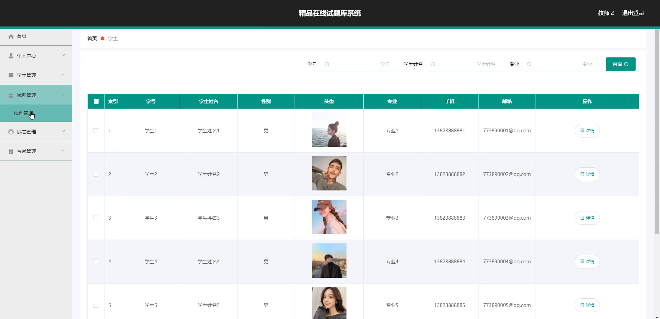Check the row checkbox for 学生3
This screenshot has width=660, height=319.
96,218
